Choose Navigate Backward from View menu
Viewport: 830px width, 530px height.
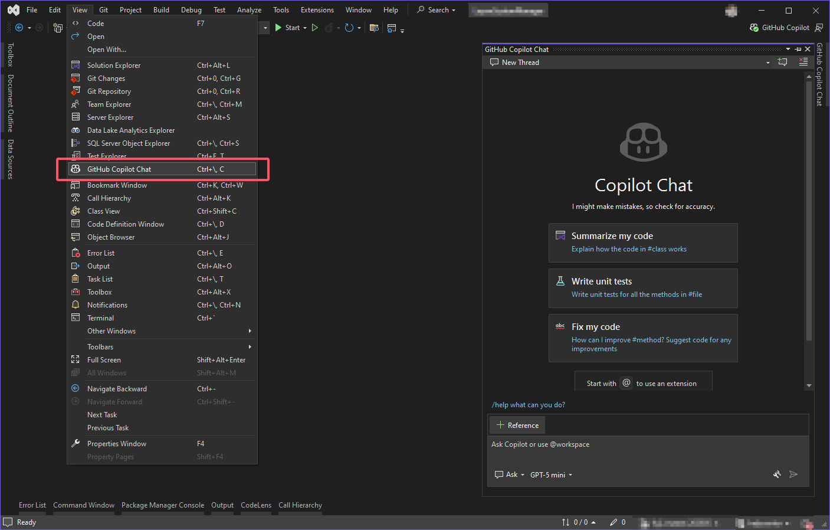[162, 389]
